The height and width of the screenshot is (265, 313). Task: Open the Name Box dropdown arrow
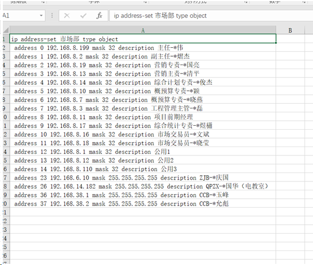41,16
